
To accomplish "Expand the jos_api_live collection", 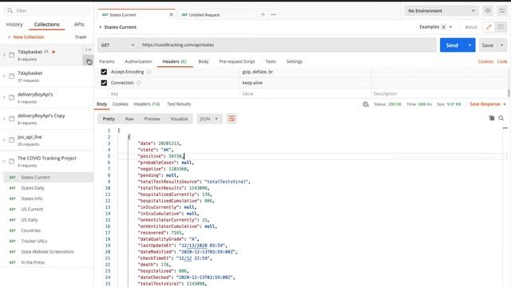I will click(x=4, y=140).
